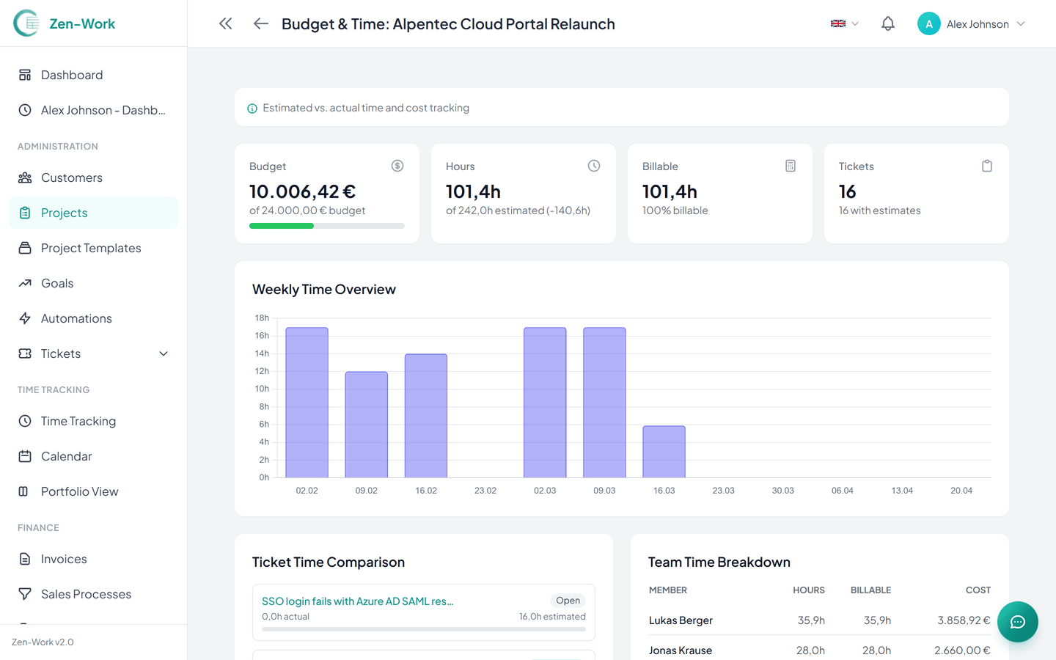Click the 02.03 weekly chart bar
This screenshot has height=660, width=1056.
(545, 403)
